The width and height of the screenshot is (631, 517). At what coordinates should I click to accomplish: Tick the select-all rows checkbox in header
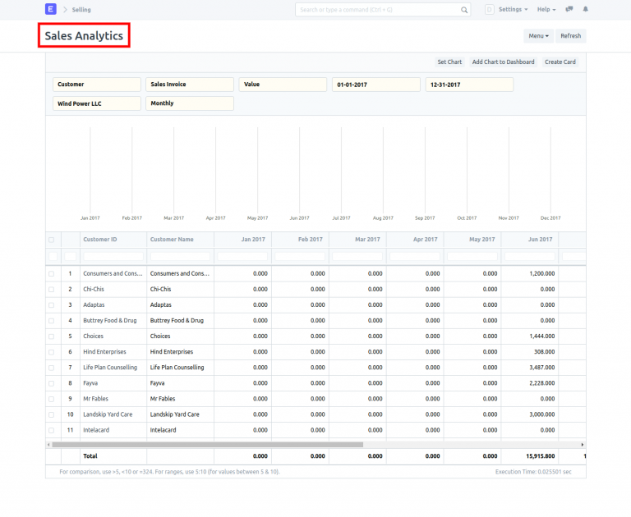[x=52, y=240]
